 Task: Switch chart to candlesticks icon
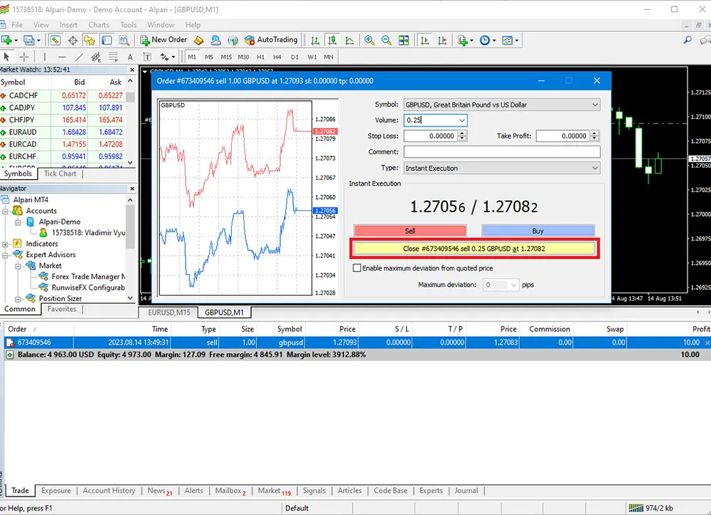pyautogui.click(x=332, y=40)
